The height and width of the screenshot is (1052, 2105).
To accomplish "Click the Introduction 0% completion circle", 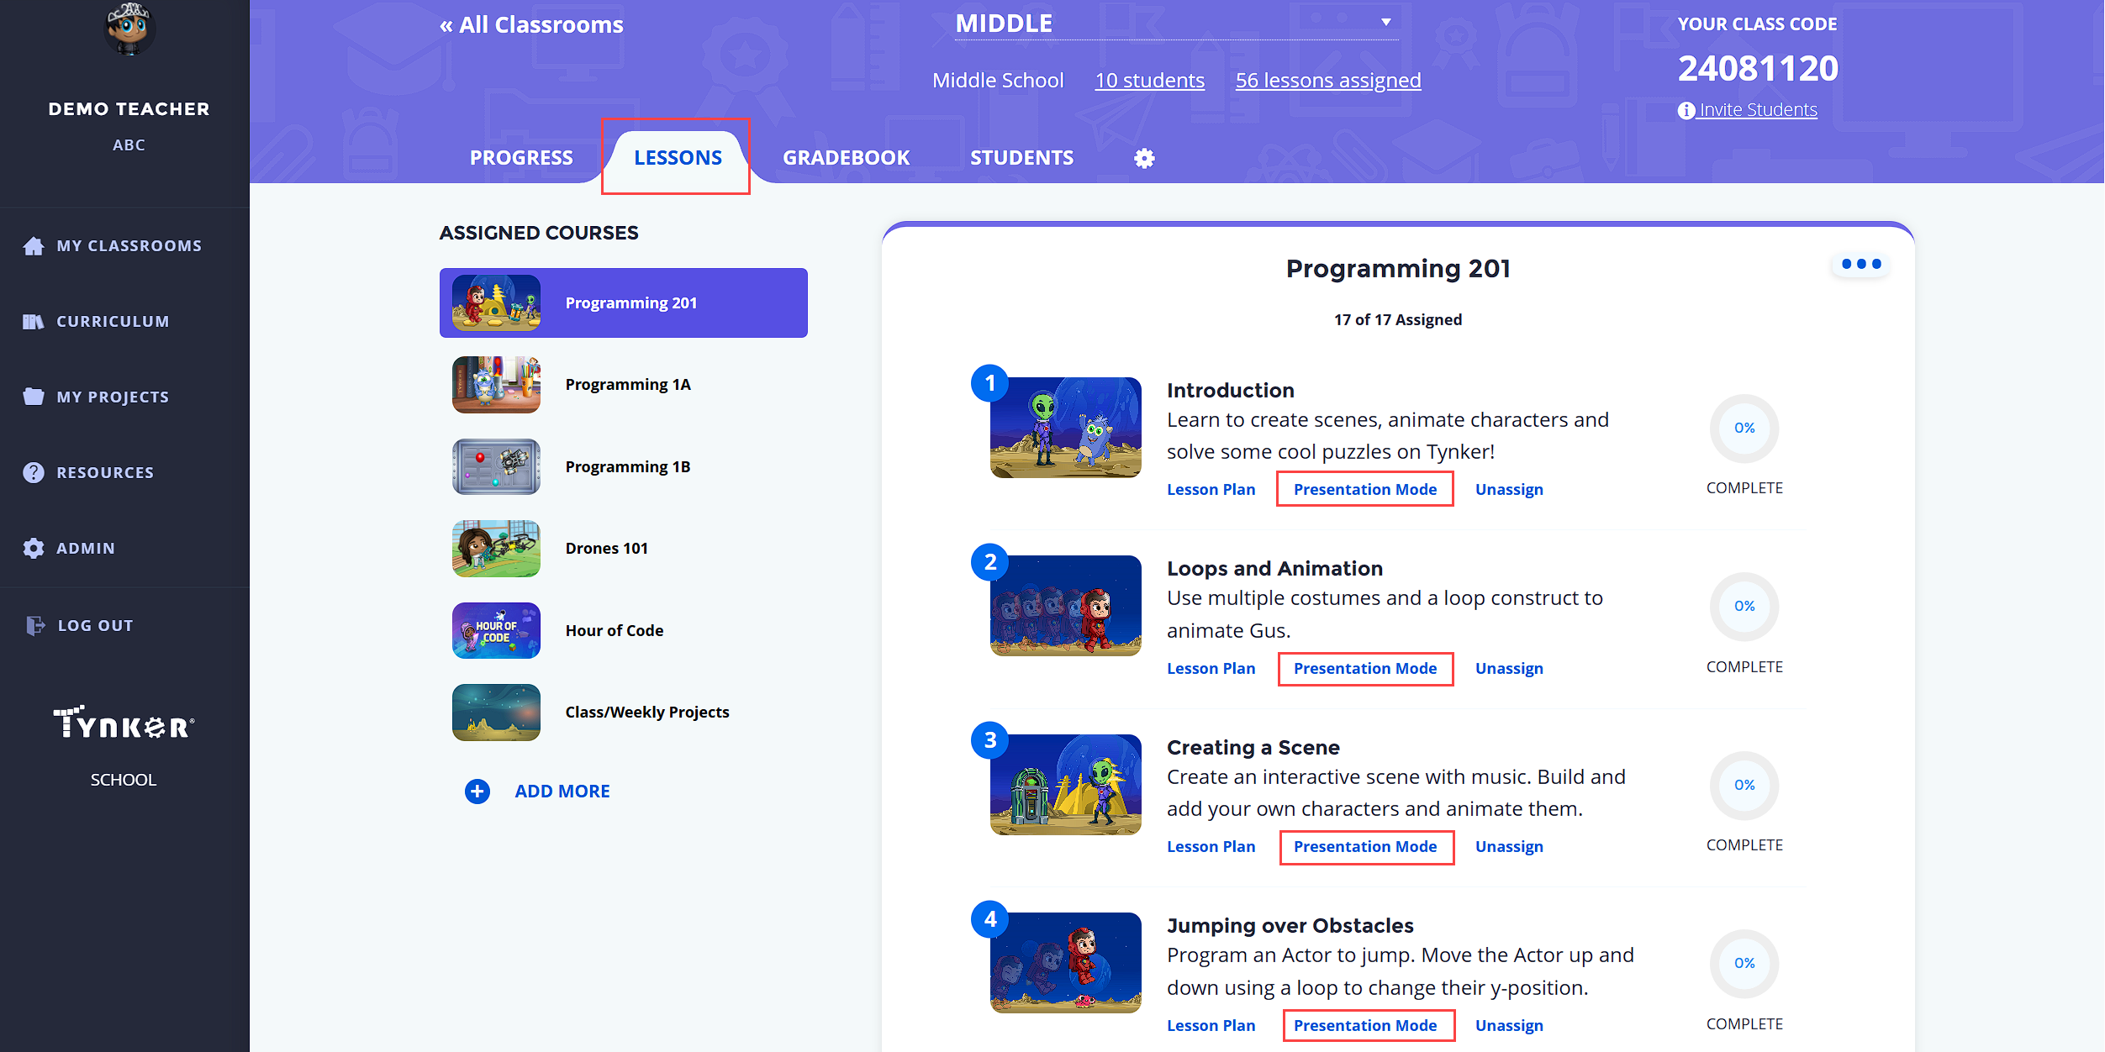I will 1744,428.
